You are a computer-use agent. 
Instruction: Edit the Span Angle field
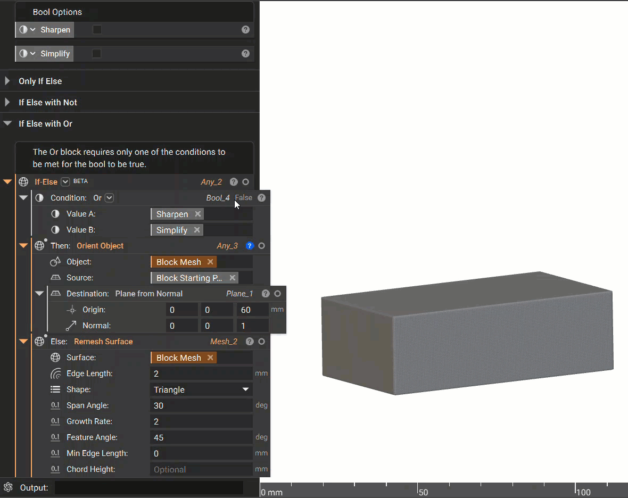coord(201,405)
